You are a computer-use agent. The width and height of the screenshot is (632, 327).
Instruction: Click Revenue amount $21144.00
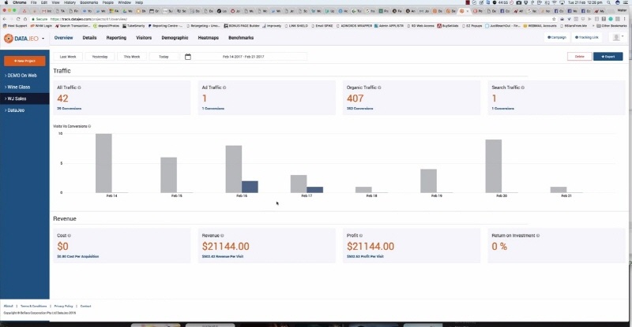pos(226,246)
